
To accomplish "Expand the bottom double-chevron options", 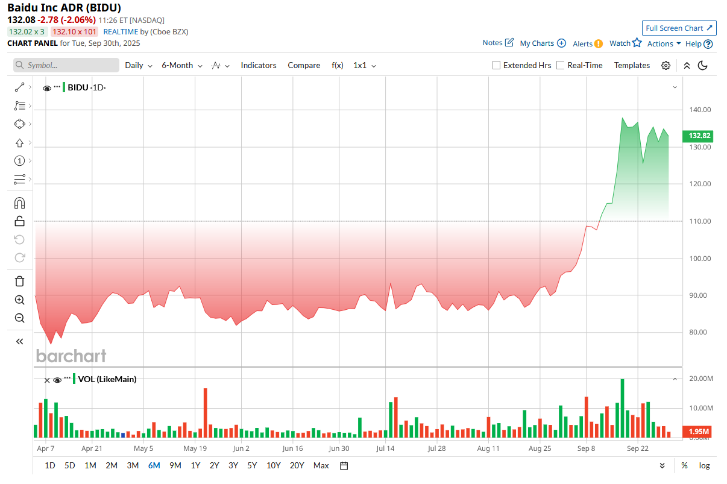I will pos(662,465).
